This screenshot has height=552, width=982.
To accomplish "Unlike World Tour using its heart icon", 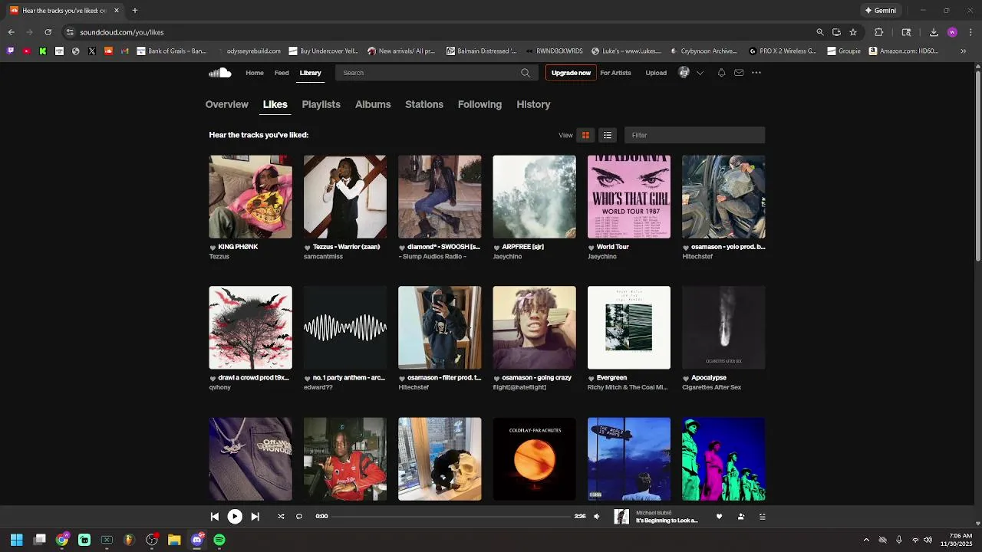I will [592, 248].
